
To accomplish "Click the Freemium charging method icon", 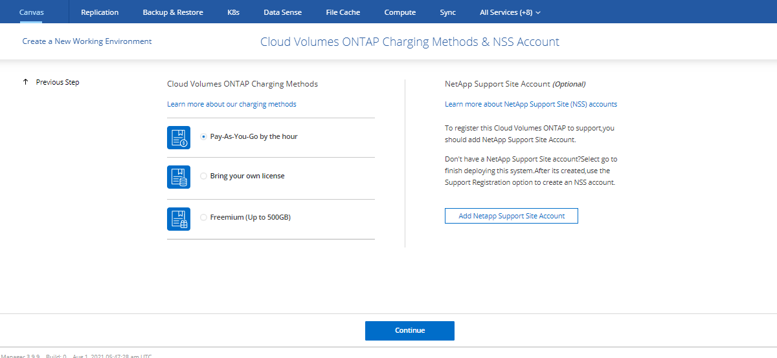I will coord(179,218).
